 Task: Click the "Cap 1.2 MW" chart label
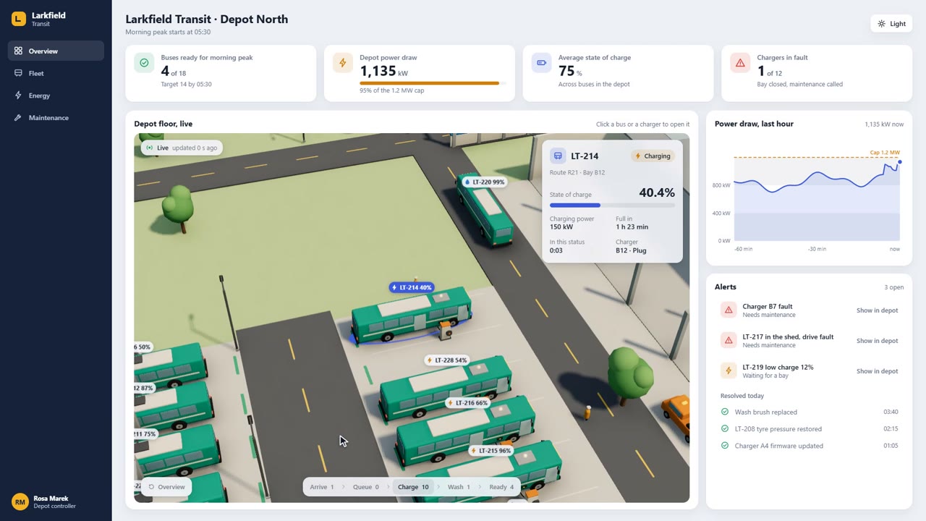coord(885,153)
